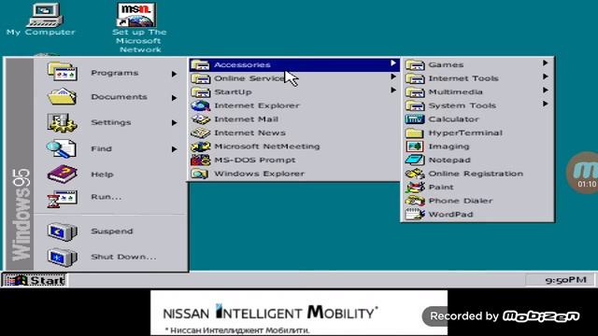Image resolution: width=598 pixels, height=336 pixels.
Task: Click the HyperTerminal folder icon
Action: (415, 133)
